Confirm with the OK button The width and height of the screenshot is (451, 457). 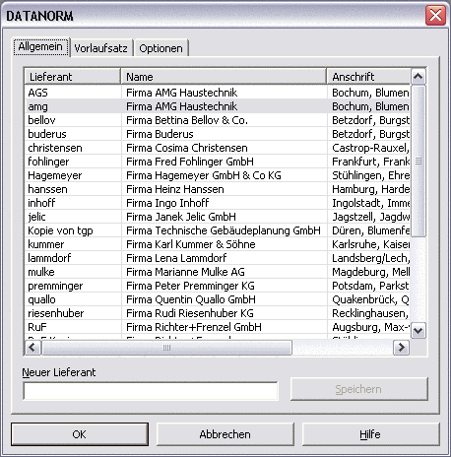pyautogui.click(x=80, y=434)
